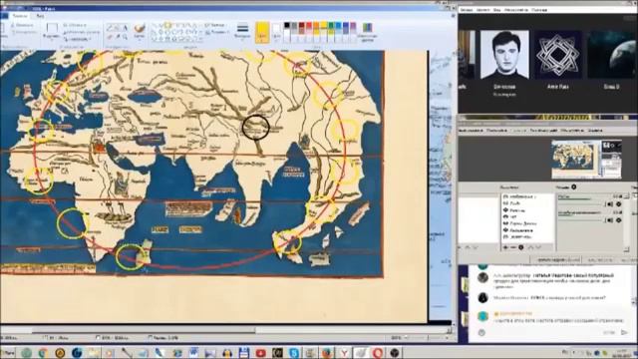Open the shape Outline dropdown

pos(217,25)
